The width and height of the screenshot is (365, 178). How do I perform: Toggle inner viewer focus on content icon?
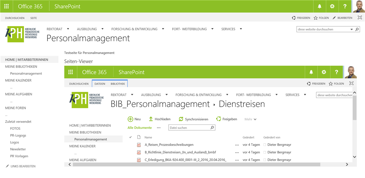coord(351,83)
